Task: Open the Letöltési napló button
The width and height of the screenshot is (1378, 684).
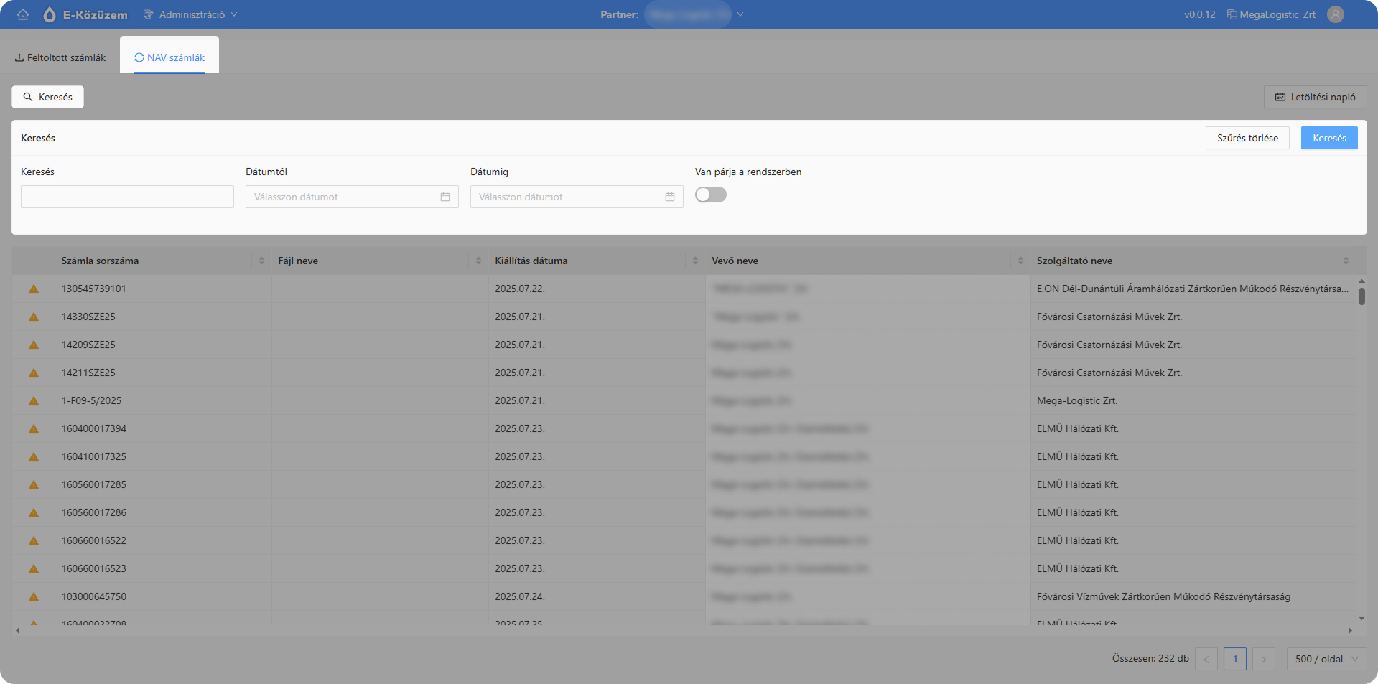Action: pyautogui.click(x=1316, y=97)
